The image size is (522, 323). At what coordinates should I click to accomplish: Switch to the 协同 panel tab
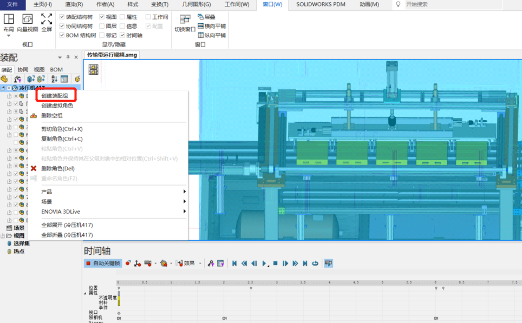(23, 69)
